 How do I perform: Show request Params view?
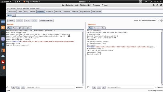16,28
